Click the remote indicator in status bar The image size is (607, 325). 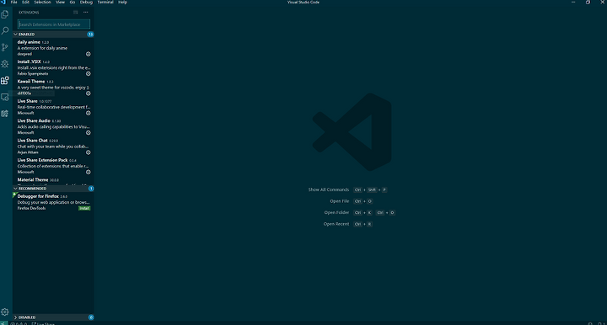tap(3, 323)
